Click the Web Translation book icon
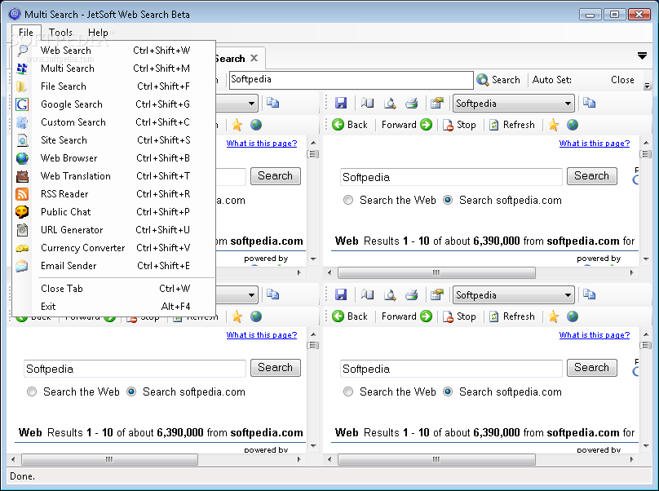Screen dimensions: 659x491 (x=22, y=176)
